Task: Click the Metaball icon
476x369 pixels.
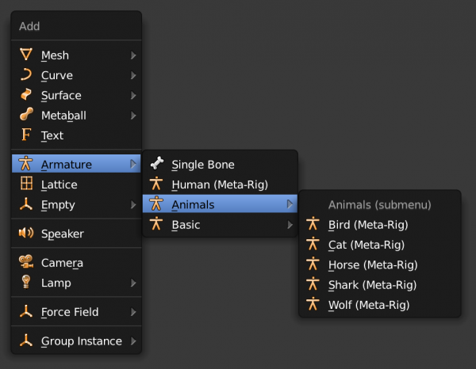Action: point(26,115)
